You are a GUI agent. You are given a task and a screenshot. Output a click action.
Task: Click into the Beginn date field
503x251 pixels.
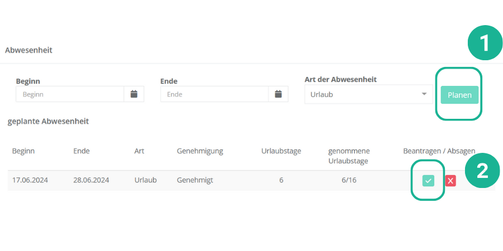70,94
